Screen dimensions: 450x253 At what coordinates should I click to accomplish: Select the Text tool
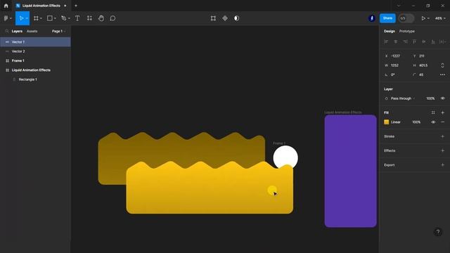(77, 18)
